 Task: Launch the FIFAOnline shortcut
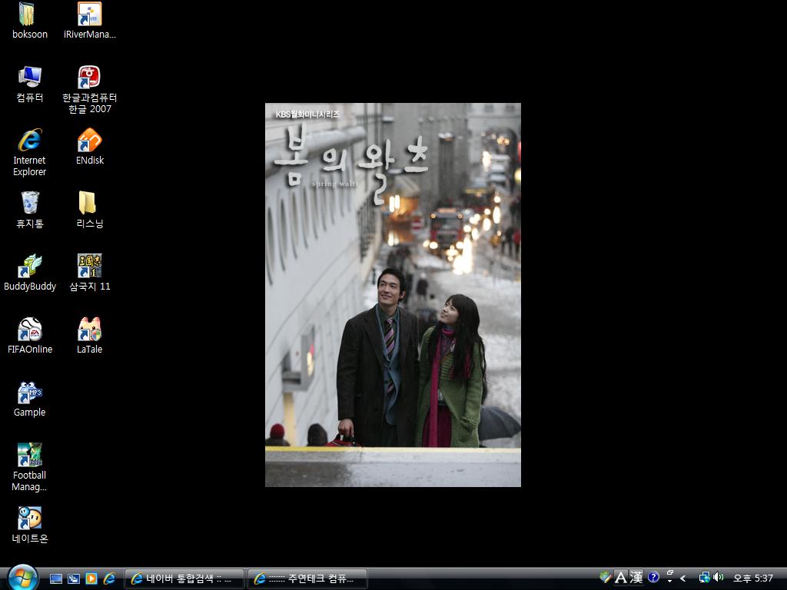(x=29, y=335)
